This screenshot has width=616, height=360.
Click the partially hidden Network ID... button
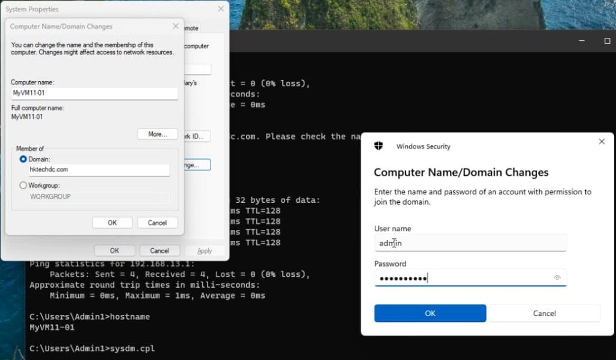coord(197,137)
